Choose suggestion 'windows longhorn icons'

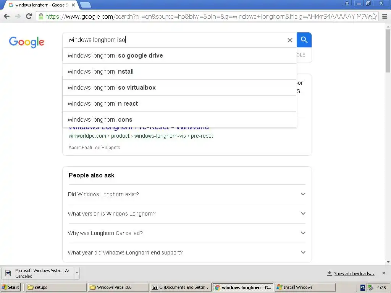pos(179,119)
